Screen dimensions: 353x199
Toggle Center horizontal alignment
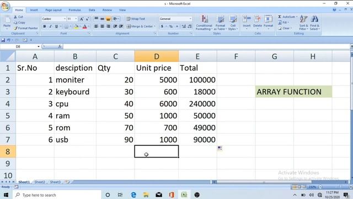[x=102, y=27]
